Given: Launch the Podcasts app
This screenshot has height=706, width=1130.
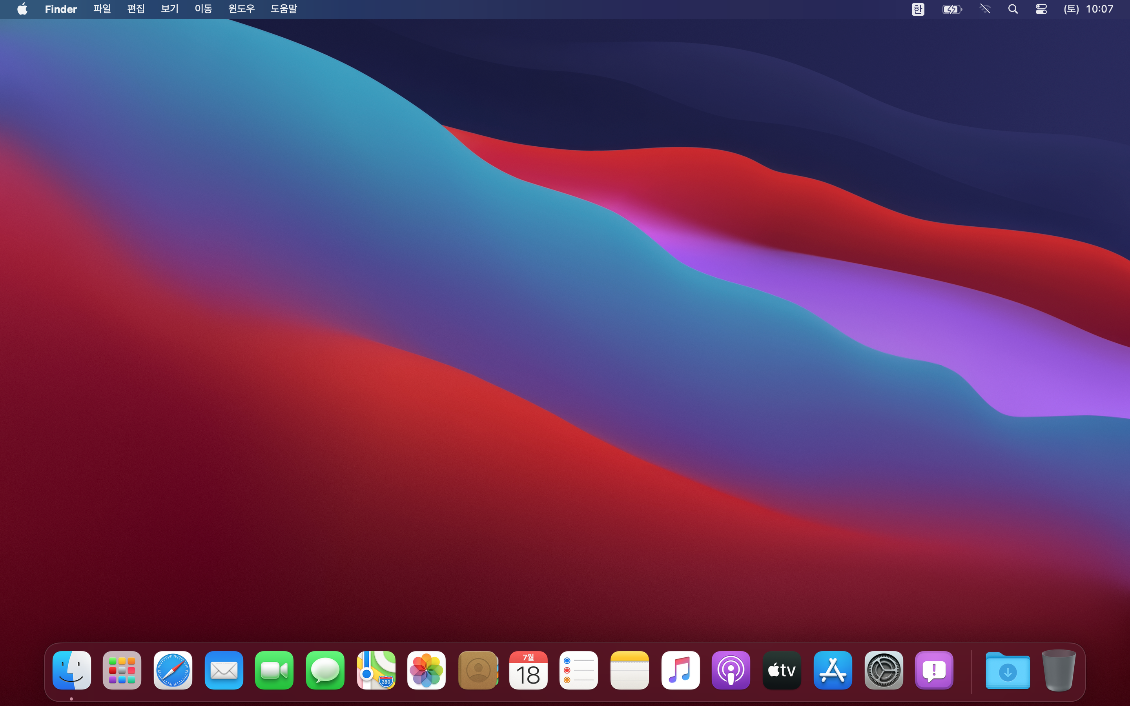Looking at the screenshot, I should (x=731, y=670).
